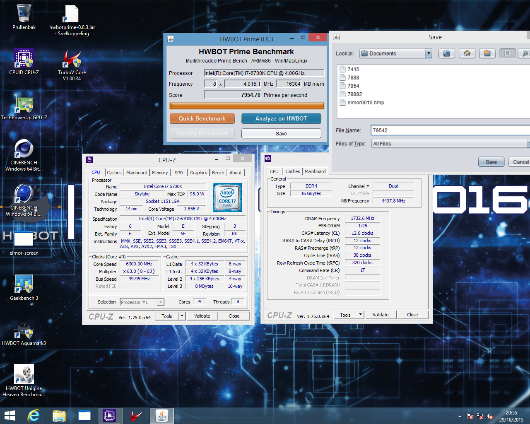Go to Home folder in Save dialog

coord(467,53)
